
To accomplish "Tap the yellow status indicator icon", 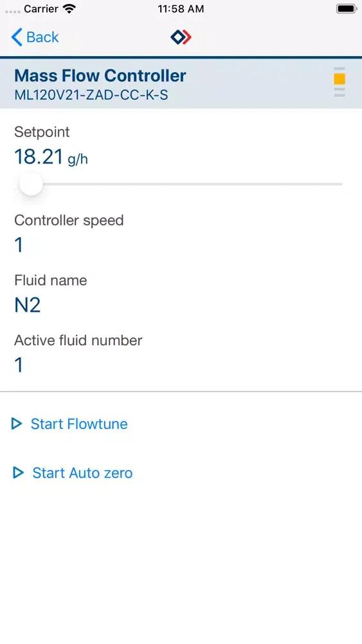I will (339, 79).
